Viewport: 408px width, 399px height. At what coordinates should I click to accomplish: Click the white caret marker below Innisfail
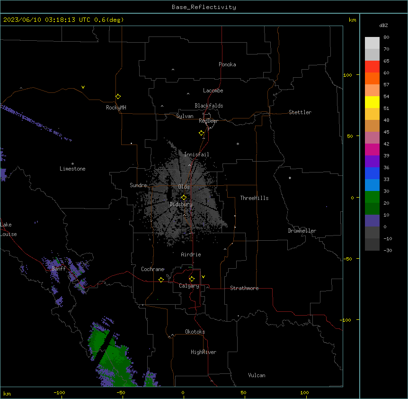189,165
